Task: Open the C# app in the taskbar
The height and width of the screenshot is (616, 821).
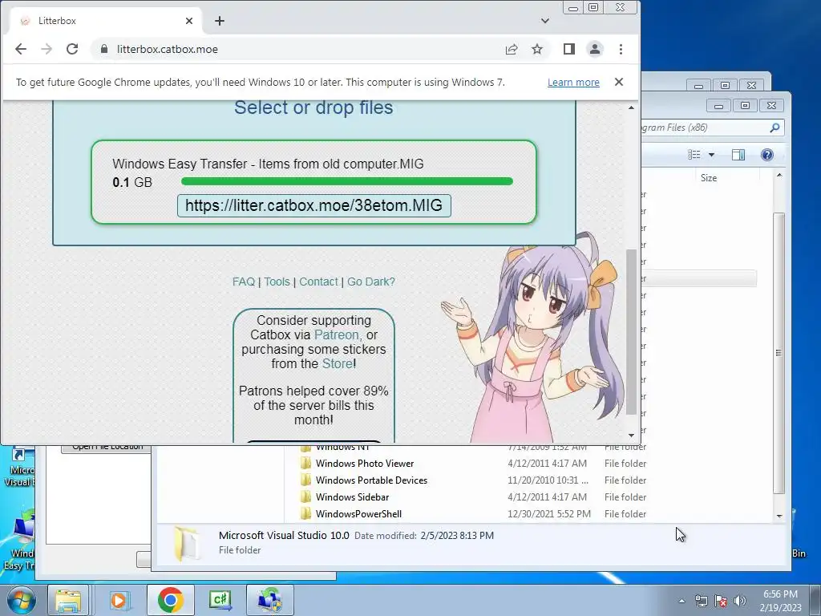Action: [x=220, y=600]
